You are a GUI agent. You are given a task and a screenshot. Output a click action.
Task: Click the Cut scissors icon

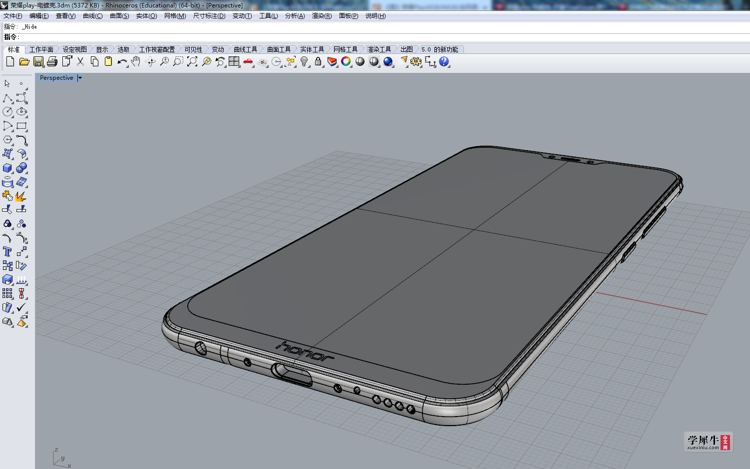(80, 61)
